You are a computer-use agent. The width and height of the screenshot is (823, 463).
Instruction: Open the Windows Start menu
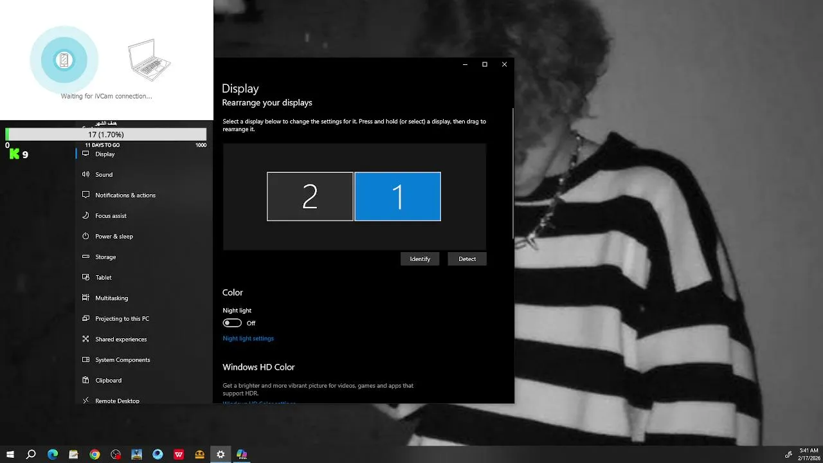coord(10,454)
